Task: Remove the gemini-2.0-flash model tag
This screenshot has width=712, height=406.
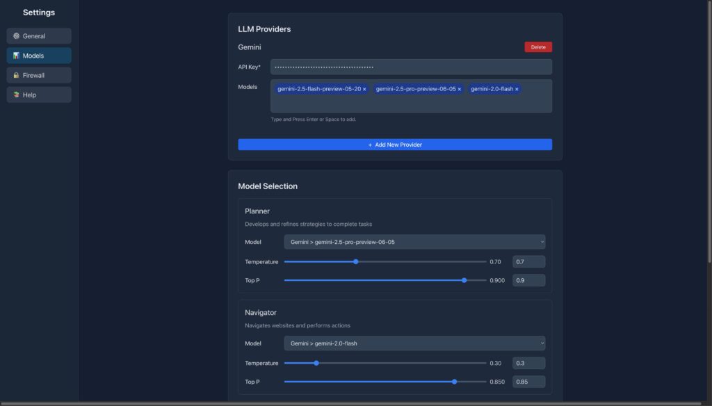Action: (x=516, y=89)
